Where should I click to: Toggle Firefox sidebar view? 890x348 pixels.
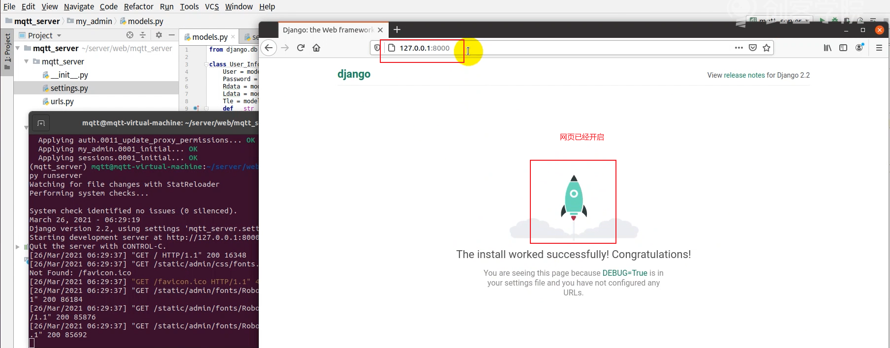[843, 48]
